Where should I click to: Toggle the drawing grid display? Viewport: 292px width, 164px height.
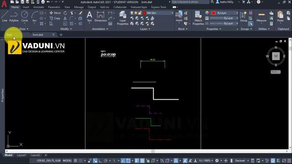[x=75, y=160]
